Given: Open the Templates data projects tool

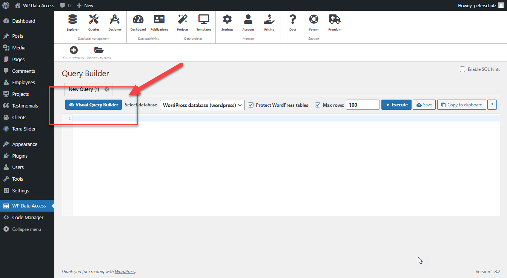Looking at the screenshot, I should point(203,23).
